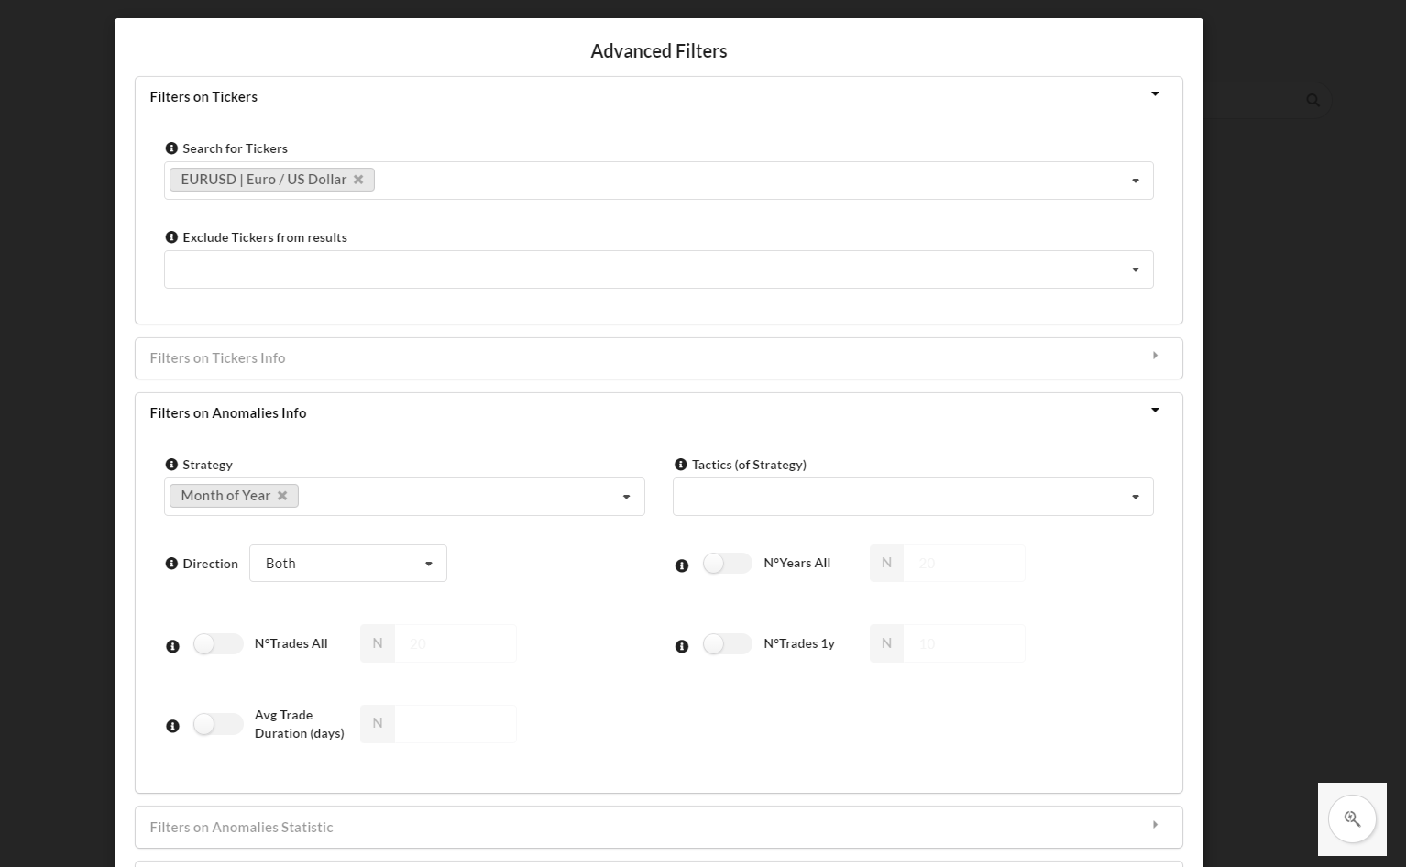
Task: Click the Avg Trade Duration number field
Action: (x=456, y=724)
